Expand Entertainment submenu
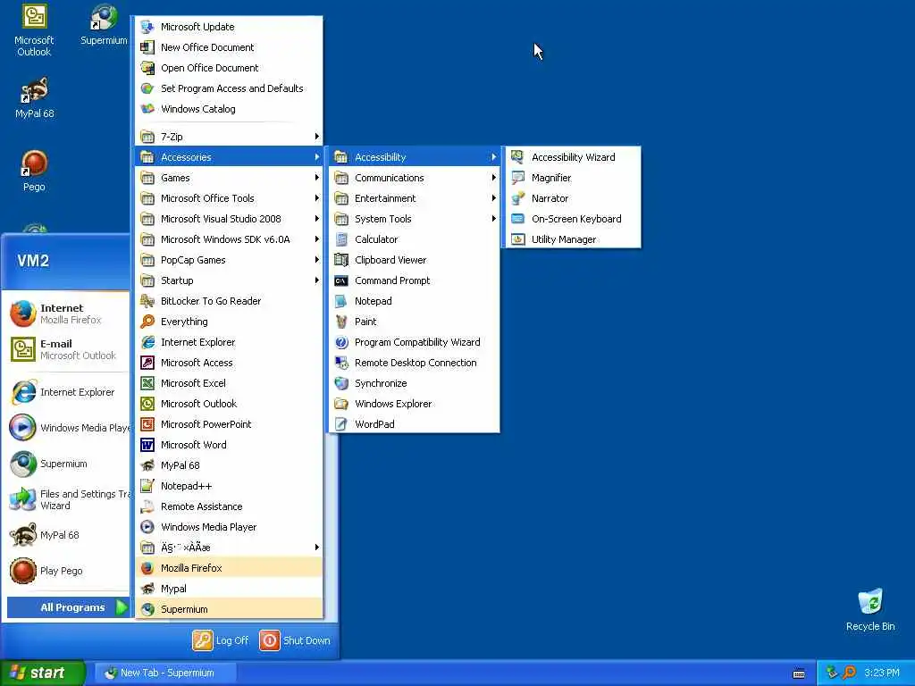This screenshot has width=915, height=686. [415, 198]
